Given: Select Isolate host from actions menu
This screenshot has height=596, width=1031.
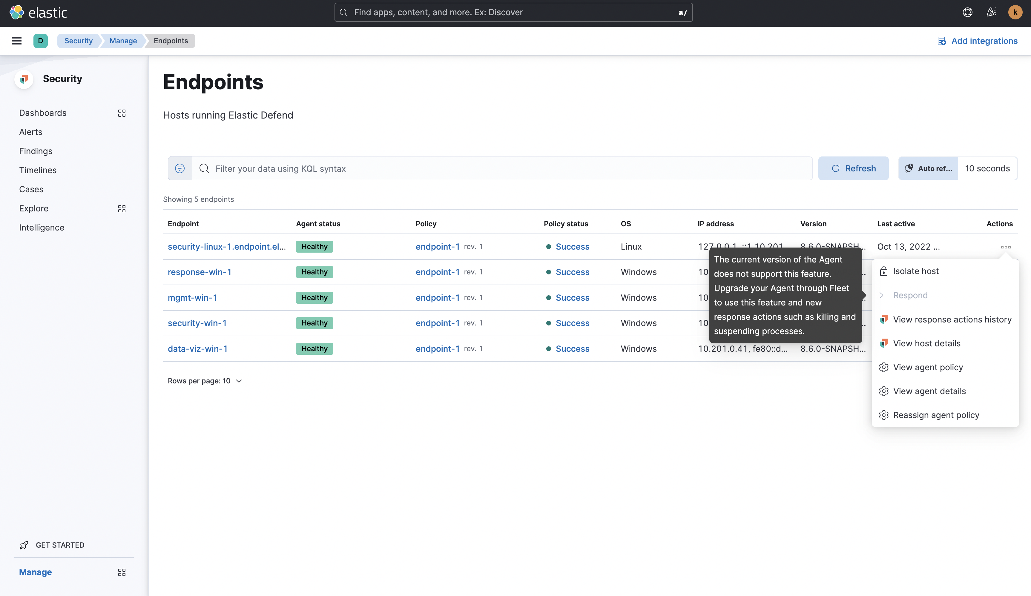Looking at the screenshot, I should click(916, 271).
